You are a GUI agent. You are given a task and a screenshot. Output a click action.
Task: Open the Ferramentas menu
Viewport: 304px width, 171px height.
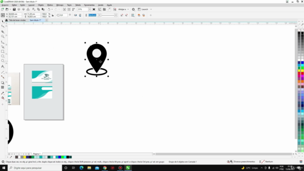click(x=89, y=5)
